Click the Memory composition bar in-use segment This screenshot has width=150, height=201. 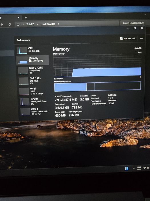coord(70,87)
